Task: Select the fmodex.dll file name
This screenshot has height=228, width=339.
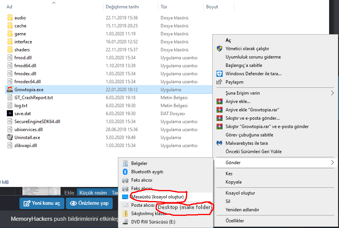Action: point(25,74)
